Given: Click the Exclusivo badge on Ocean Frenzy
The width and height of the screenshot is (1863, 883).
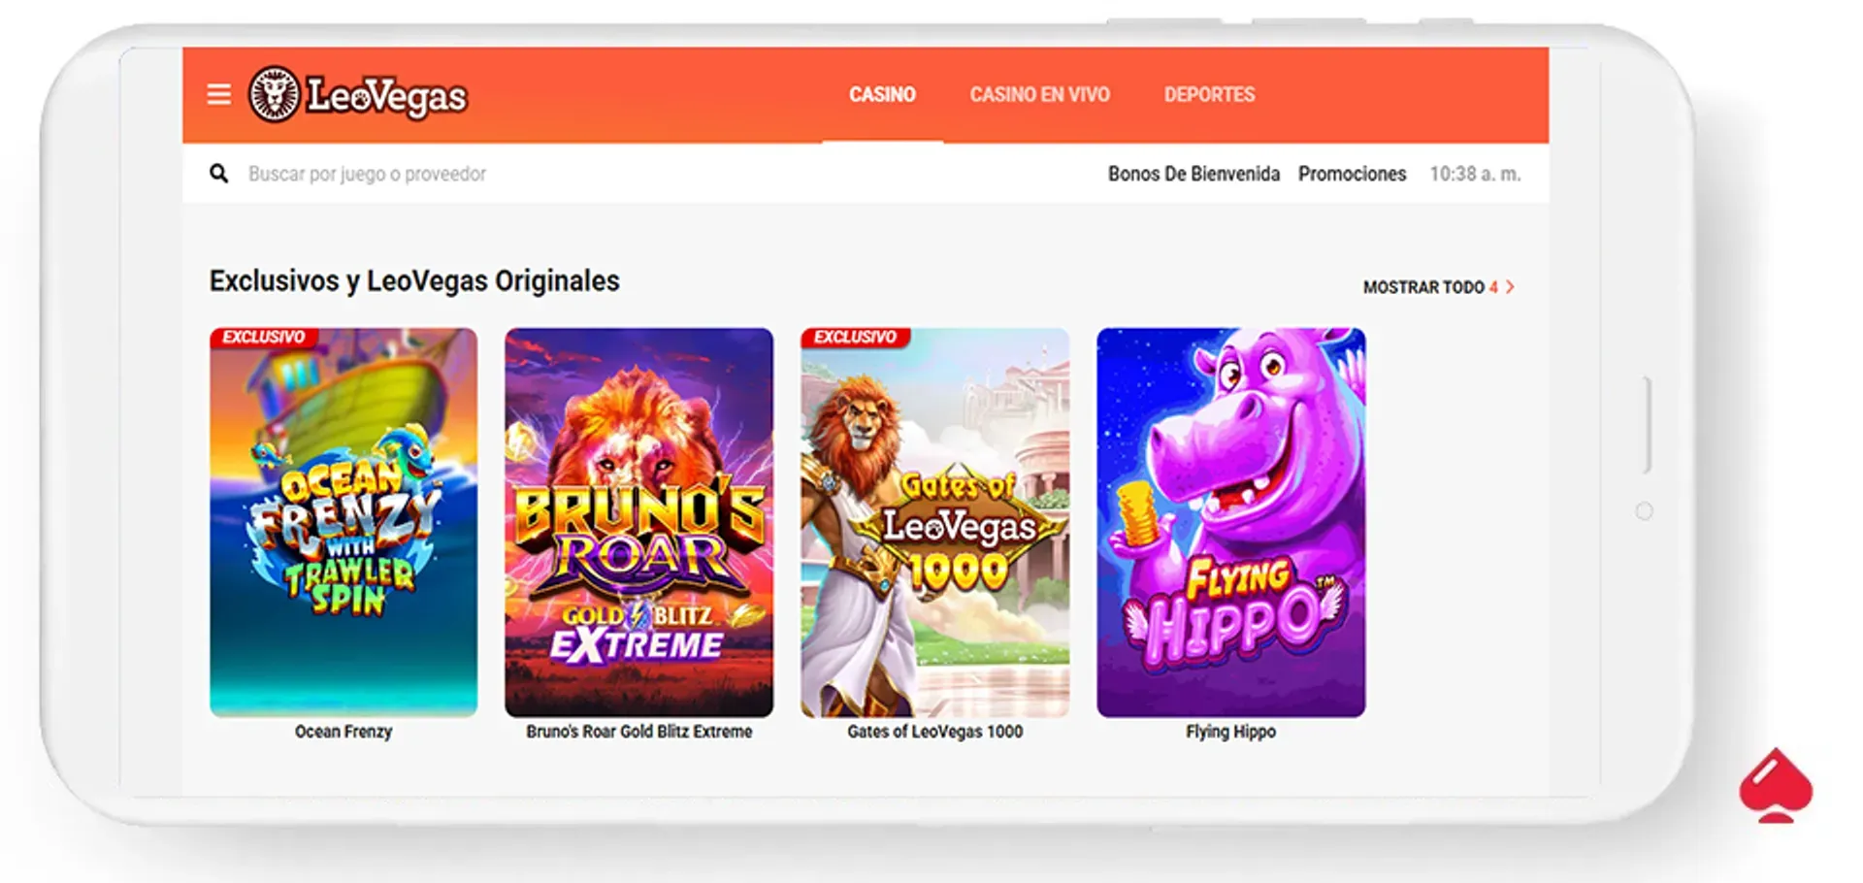Looking at the screenshot, I should pyautogui.click(x=263, y=337).
